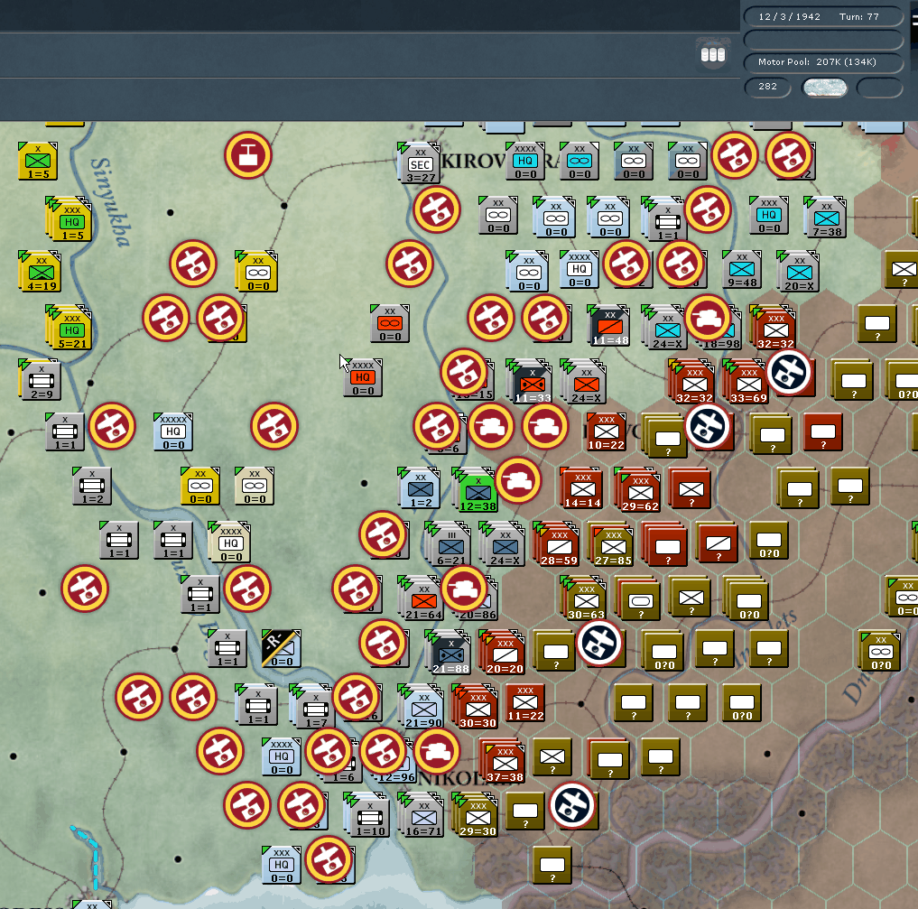Click dark-blue air recon marker beside 10=22

[x=708, y=426]
